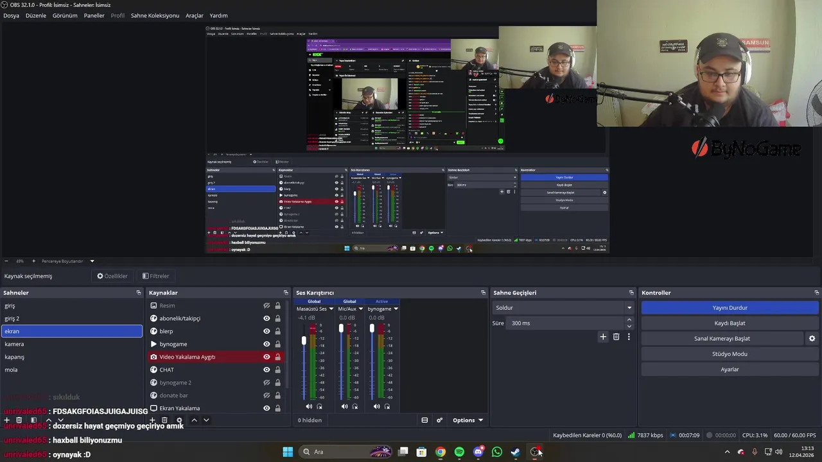Toggle monitoring headphone icon for Mic/Aux
Image resolution: width=822 pixels, height=462 pixels.
pos(355,406)
